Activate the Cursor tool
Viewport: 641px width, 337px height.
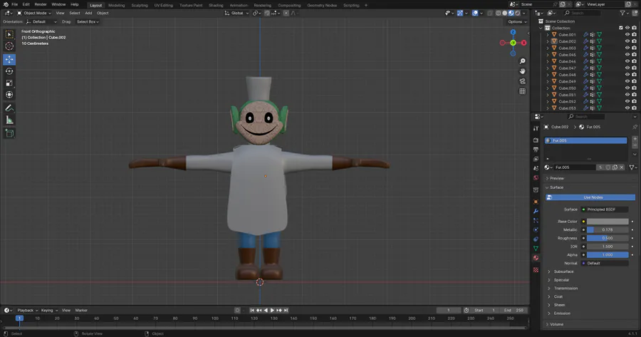click(x=9, y=46)
